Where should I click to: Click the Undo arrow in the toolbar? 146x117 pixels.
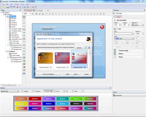[11, 7]
